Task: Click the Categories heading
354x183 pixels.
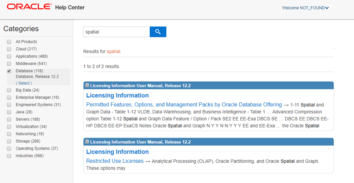Action: (21, 29)
